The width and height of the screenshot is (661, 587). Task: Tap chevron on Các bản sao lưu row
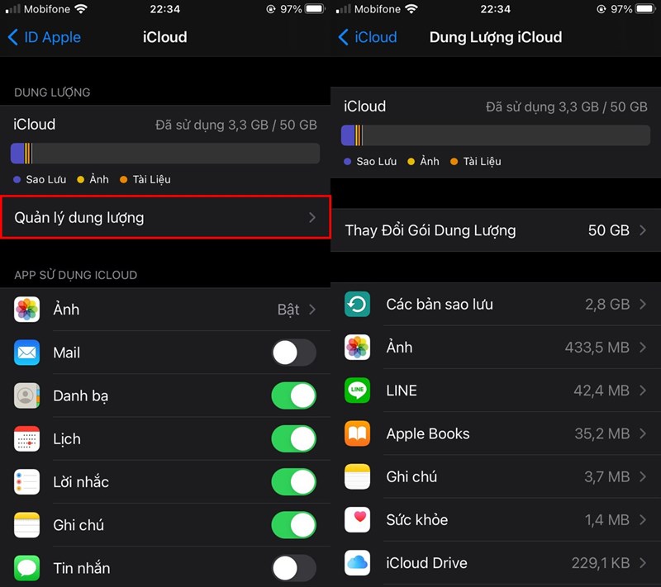click(x=643, y=304)
